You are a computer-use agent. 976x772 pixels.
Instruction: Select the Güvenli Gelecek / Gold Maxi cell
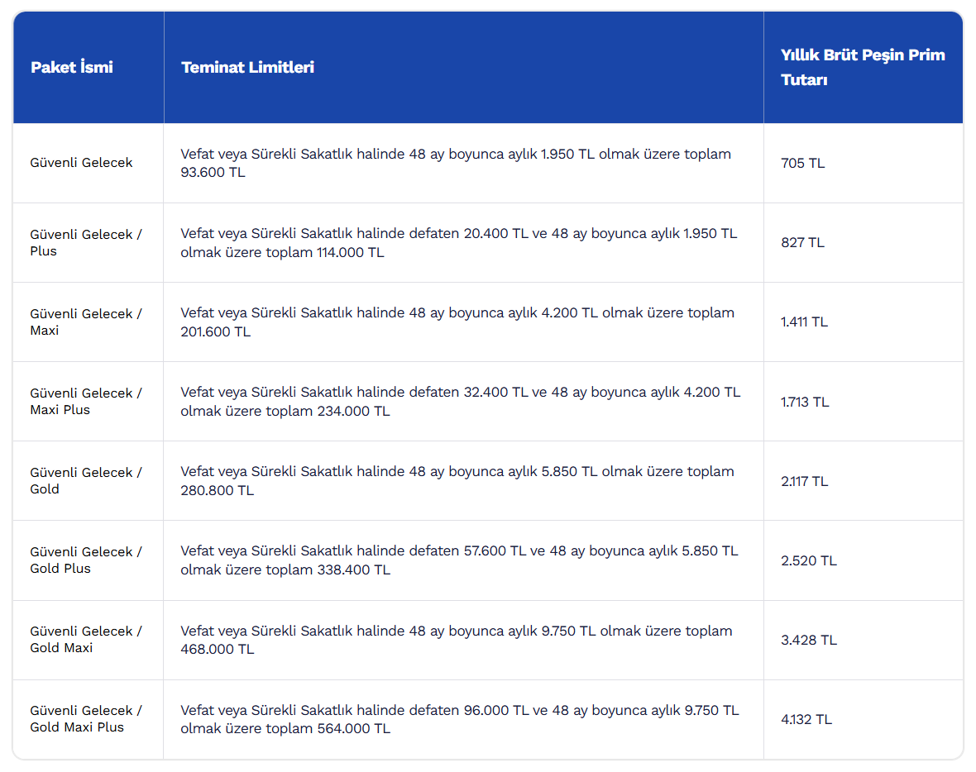click(x=86, y=640)
